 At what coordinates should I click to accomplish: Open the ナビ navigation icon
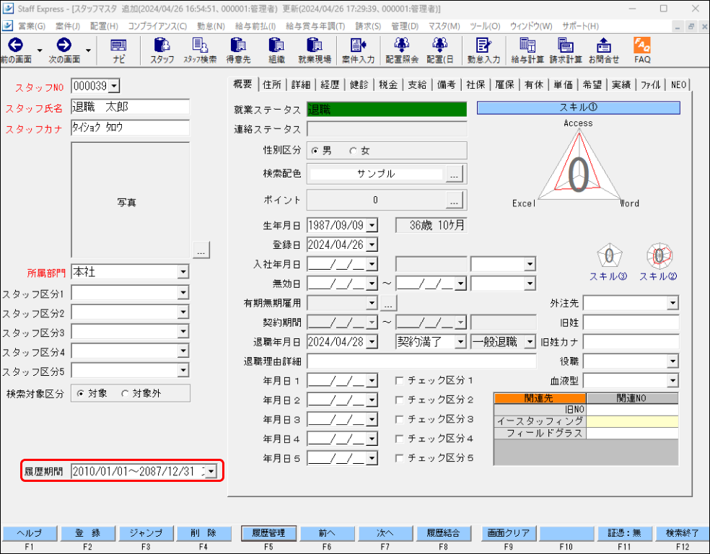(x=118, y=45)
